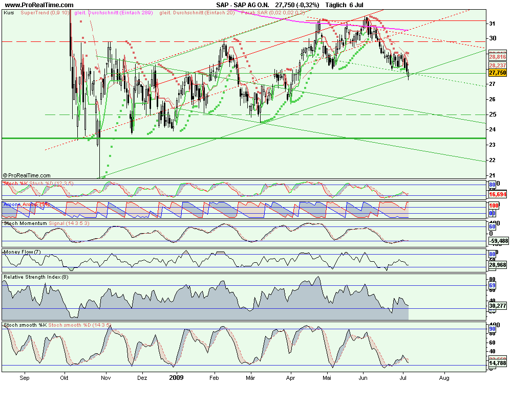Click price axis label 27

pyautogui.click(x=492, y=84)
